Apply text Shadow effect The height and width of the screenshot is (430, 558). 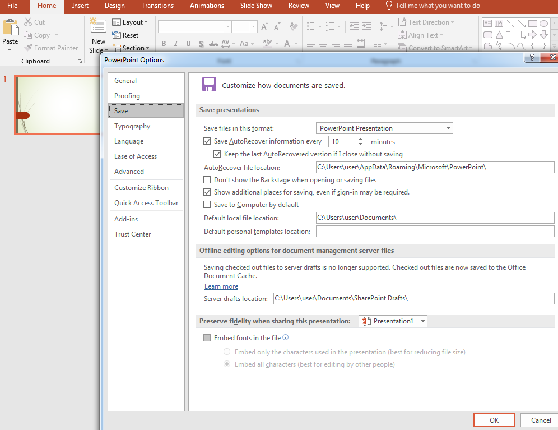pyautogui.click(x=201, y=44)
